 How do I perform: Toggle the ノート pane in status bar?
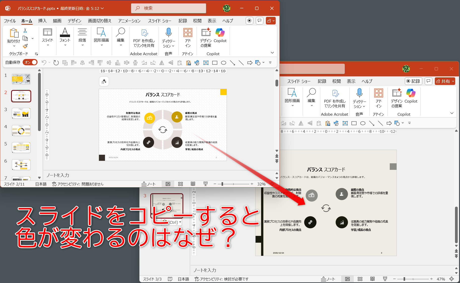pos(149,184)
